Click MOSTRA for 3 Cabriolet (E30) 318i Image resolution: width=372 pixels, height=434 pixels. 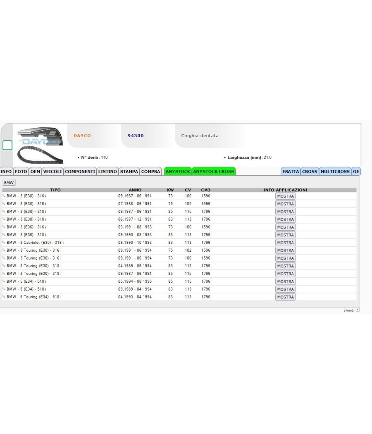click(x=285, y=243)
